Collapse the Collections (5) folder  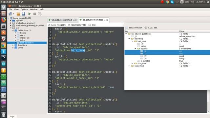pyautogui.click(x=13, y=30)
